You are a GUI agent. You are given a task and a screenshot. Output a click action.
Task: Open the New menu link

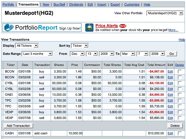coord(46,4)
